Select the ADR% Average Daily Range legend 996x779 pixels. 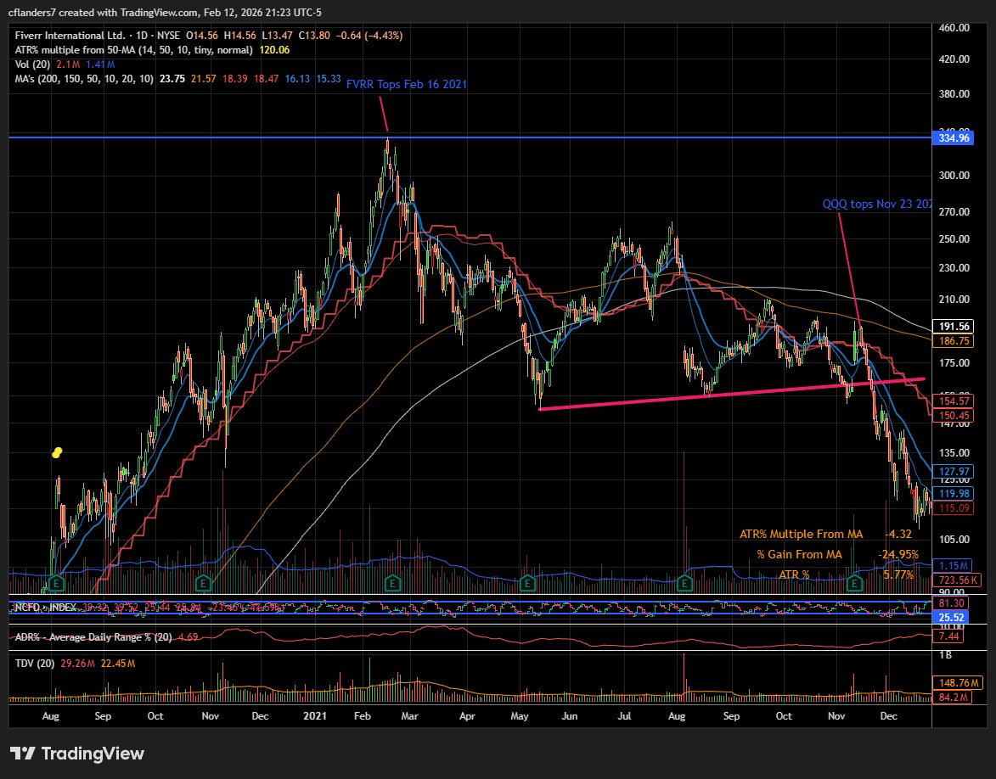coord(93,636)
